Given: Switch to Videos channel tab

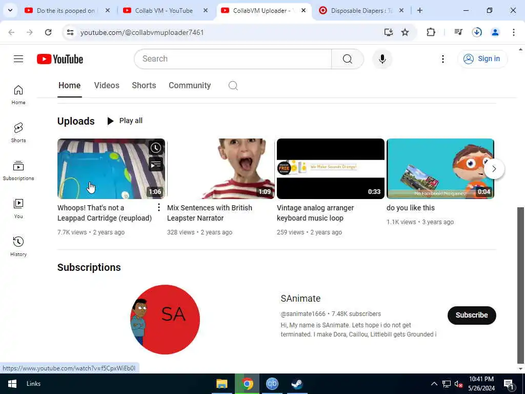Looking at the screenshot, I should pyautogui.click(x=107, y=86).
